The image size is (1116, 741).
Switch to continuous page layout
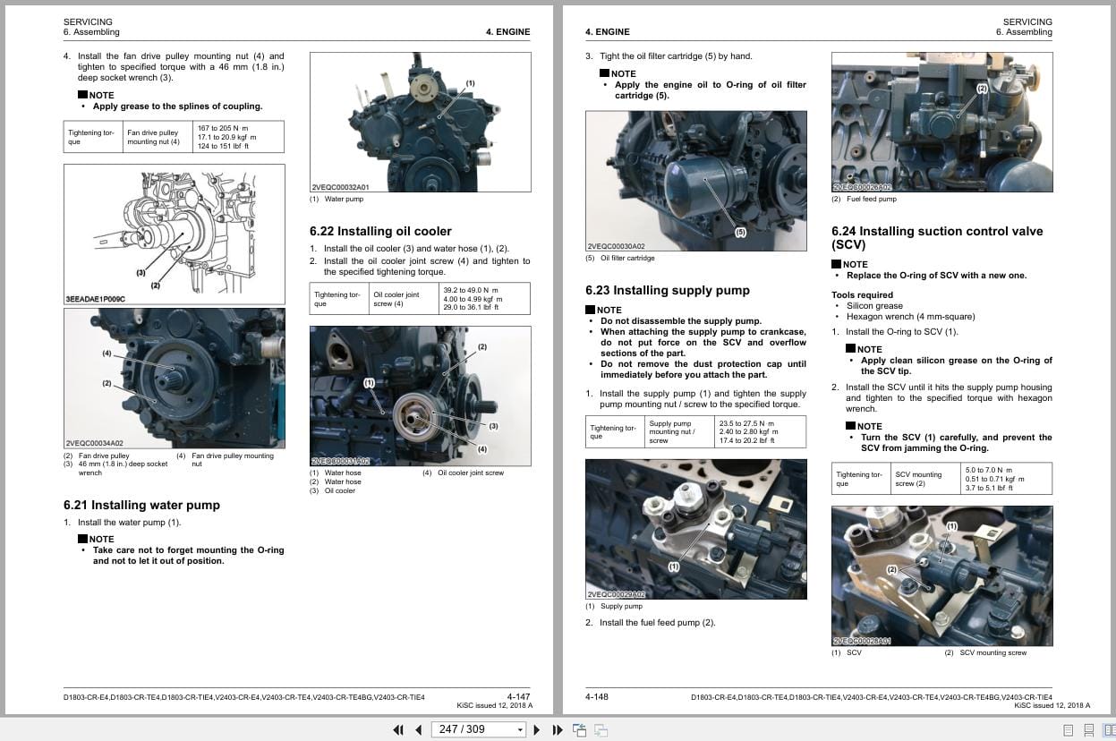point(1087,730)
